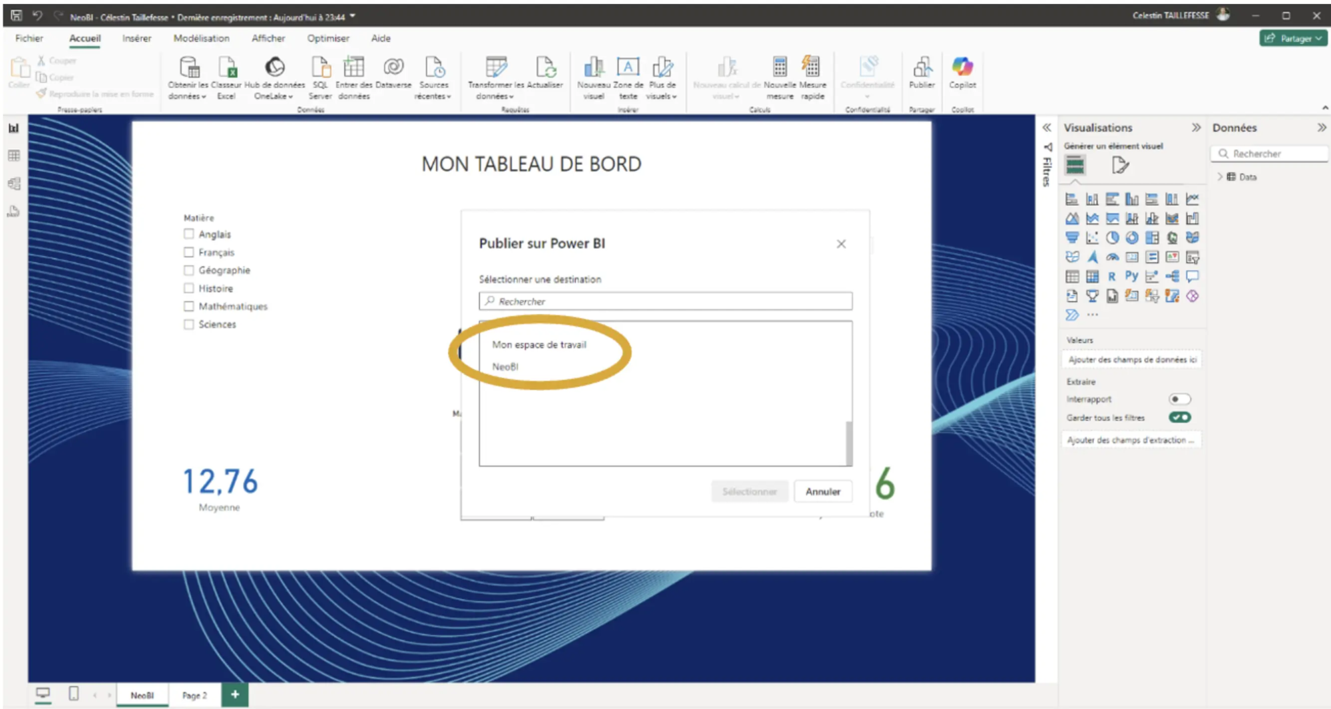
Task: Switch to mobile layout icon at bottom
Action: (74, 694)
